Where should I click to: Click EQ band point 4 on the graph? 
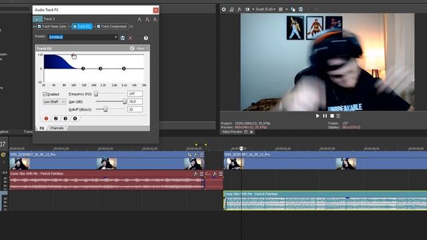click(123, 69)
